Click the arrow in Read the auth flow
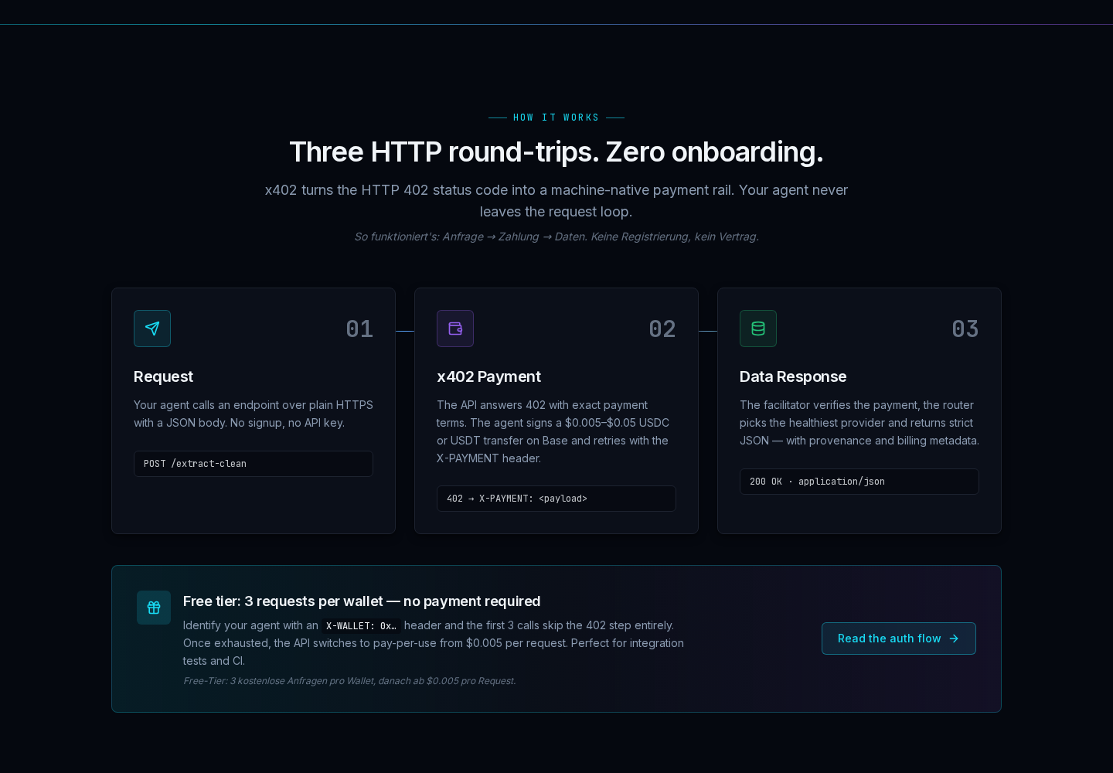The height and width of the screenshot is (773, 1113). [954, 638]
